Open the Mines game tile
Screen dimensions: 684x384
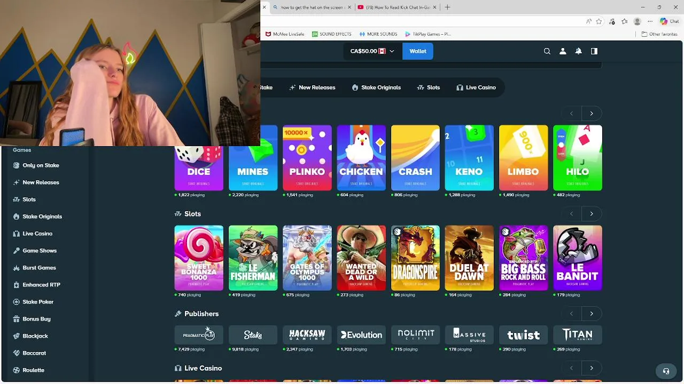point(253,158)
